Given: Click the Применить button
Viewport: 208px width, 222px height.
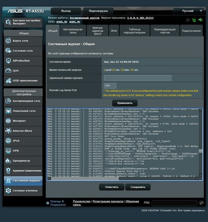Looking at the screenshot, I should click(125, 103).
